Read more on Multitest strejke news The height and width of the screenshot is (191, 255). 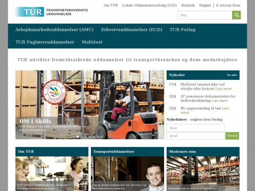pos(224,89)
